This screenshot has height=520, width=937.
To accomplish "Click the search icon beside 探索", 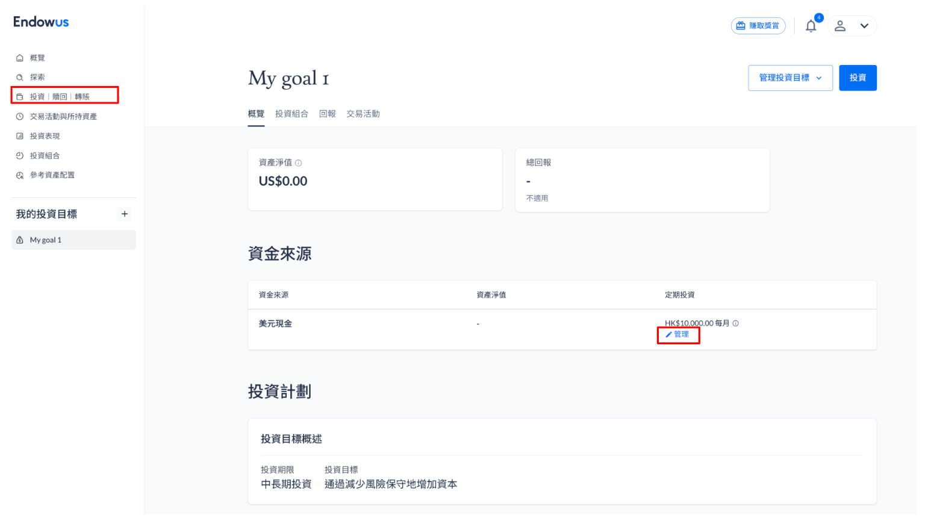I will click(20, 77).
